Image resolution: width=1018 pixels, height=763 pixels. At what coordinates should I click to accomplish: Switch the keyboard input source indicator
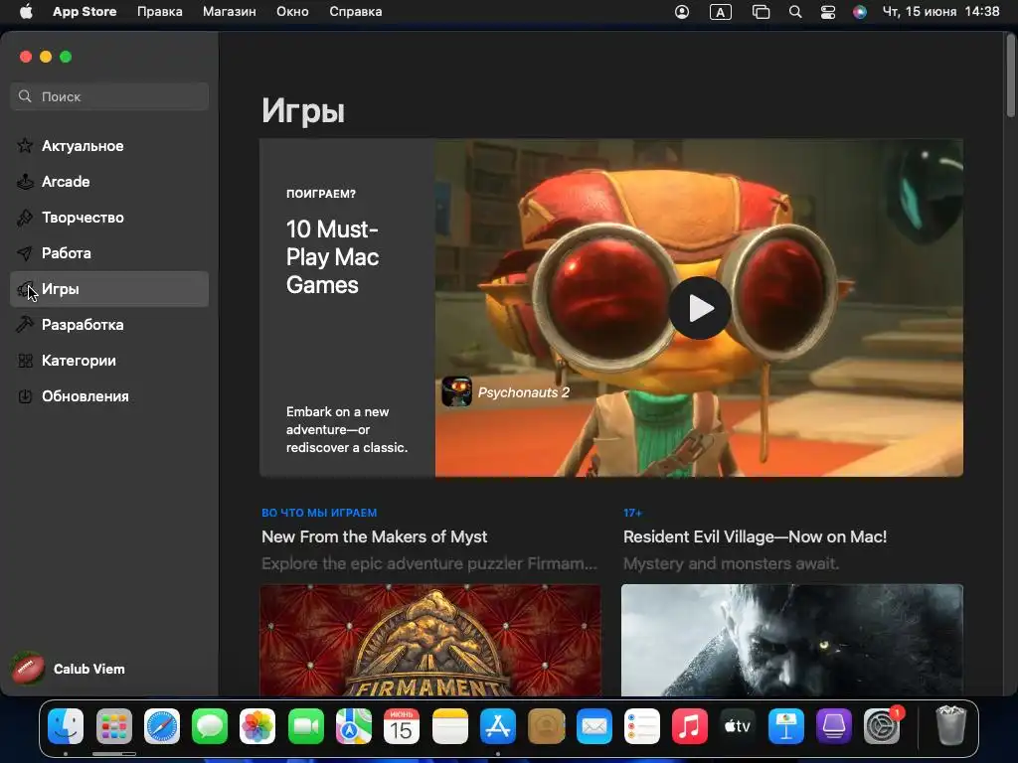coord(721,12)
